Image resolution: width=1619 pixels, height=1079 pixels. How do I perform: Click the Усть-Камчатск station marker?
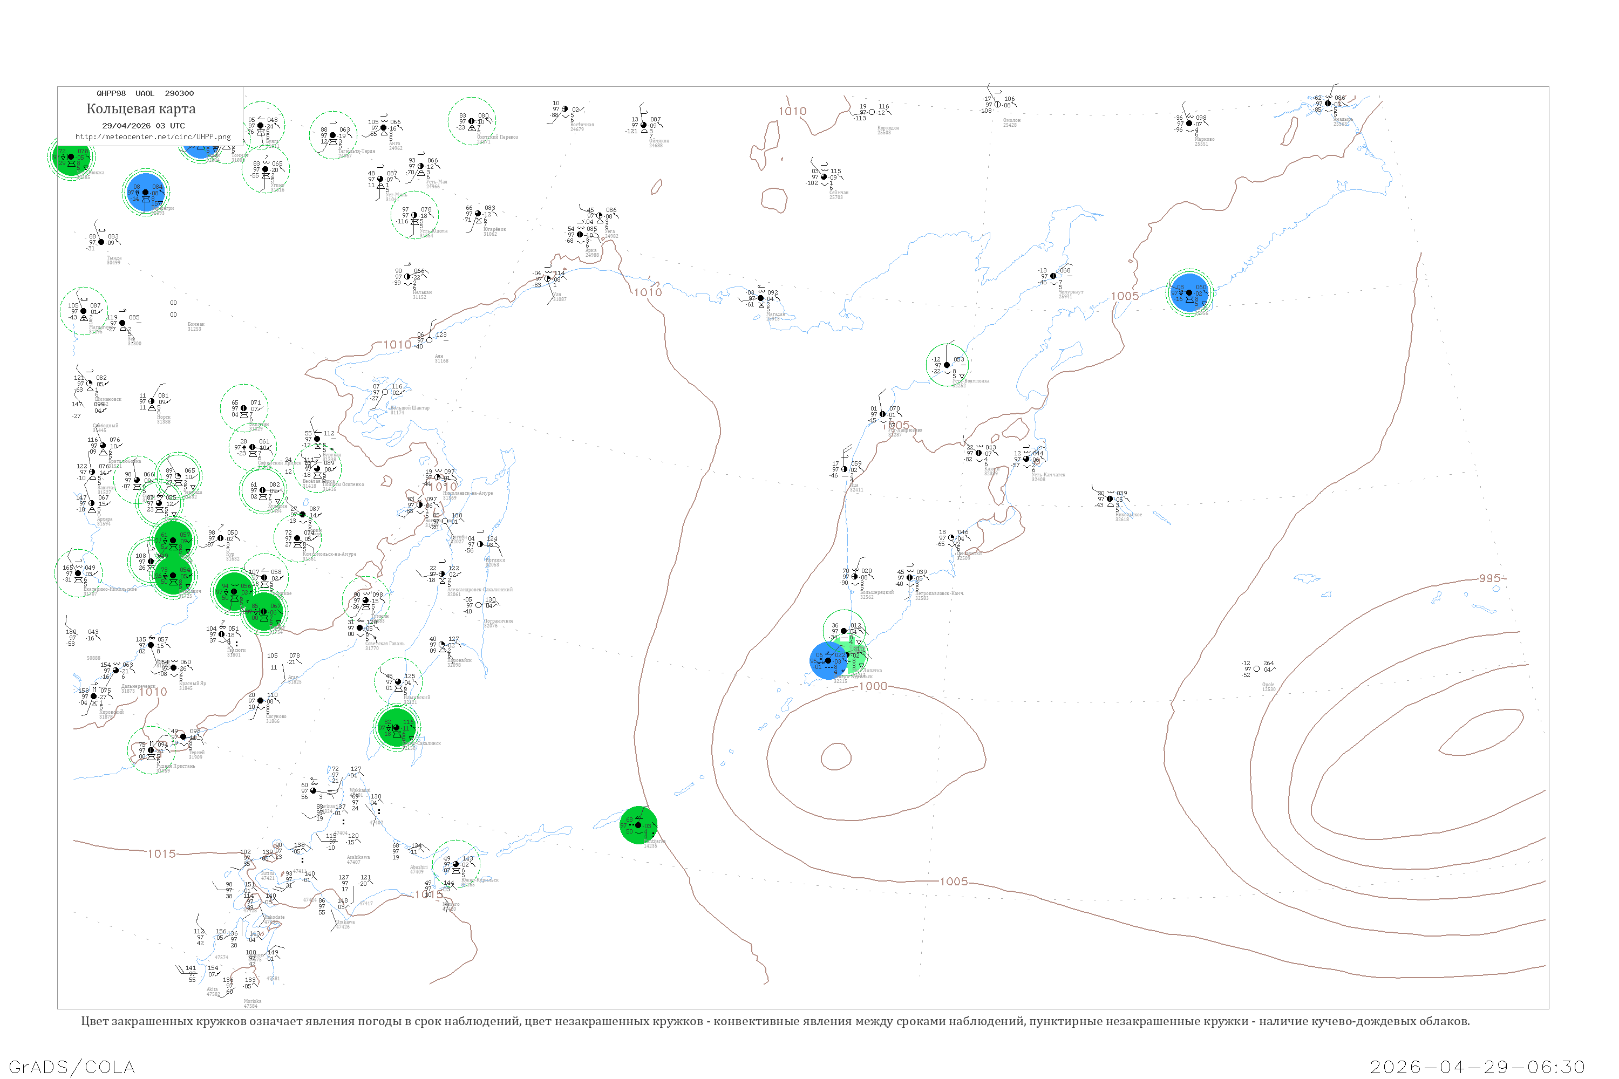(x=1026, y=459)
